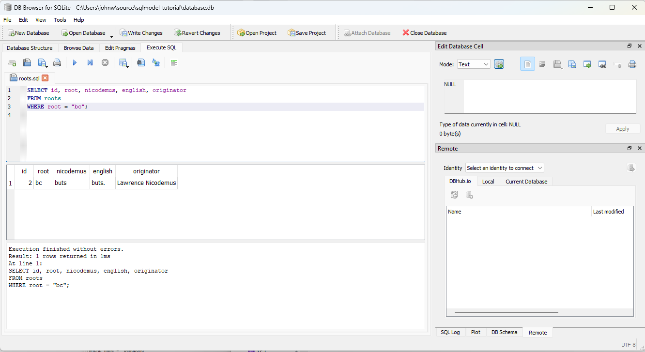The height and width of the screenshot is (352, 645).
Task: Click the Stop execution icon
Action: [x=105, y=62]
